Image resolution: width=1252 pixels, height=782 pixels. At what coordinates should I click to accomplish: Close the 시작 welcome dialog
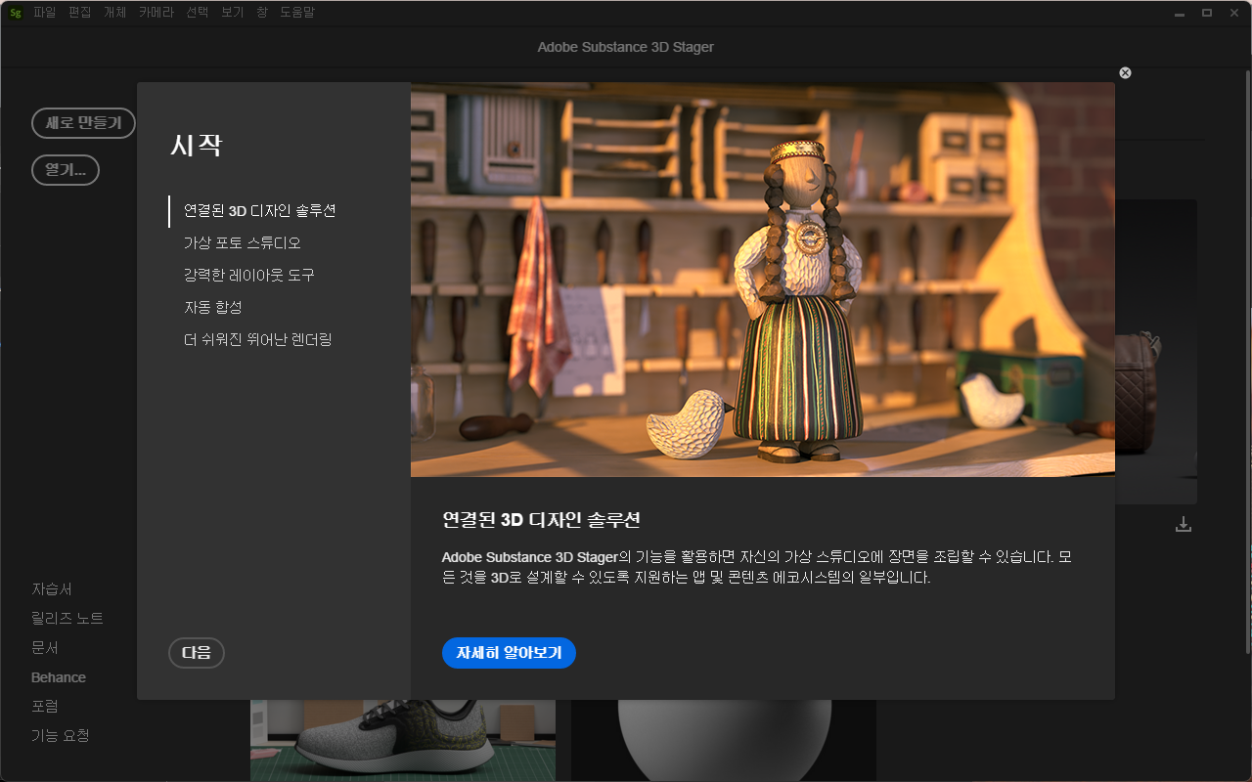click(1125, 72)
